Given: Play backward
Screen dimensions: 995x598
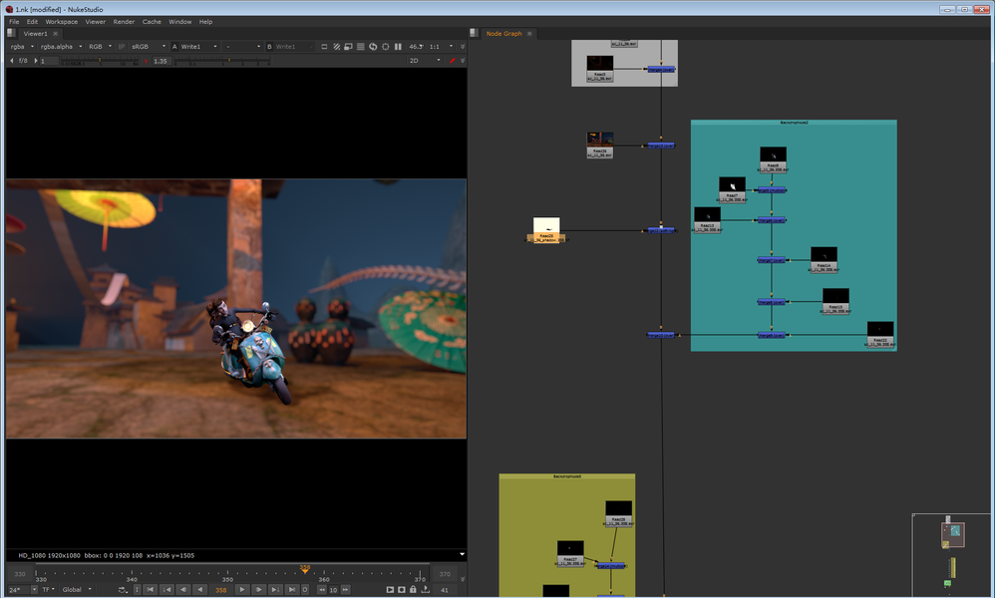Looking at the screenshot, I should (199, 590).
